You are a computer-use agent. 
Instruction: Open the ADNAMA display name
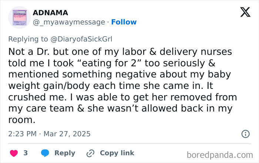tap(50, 13)
